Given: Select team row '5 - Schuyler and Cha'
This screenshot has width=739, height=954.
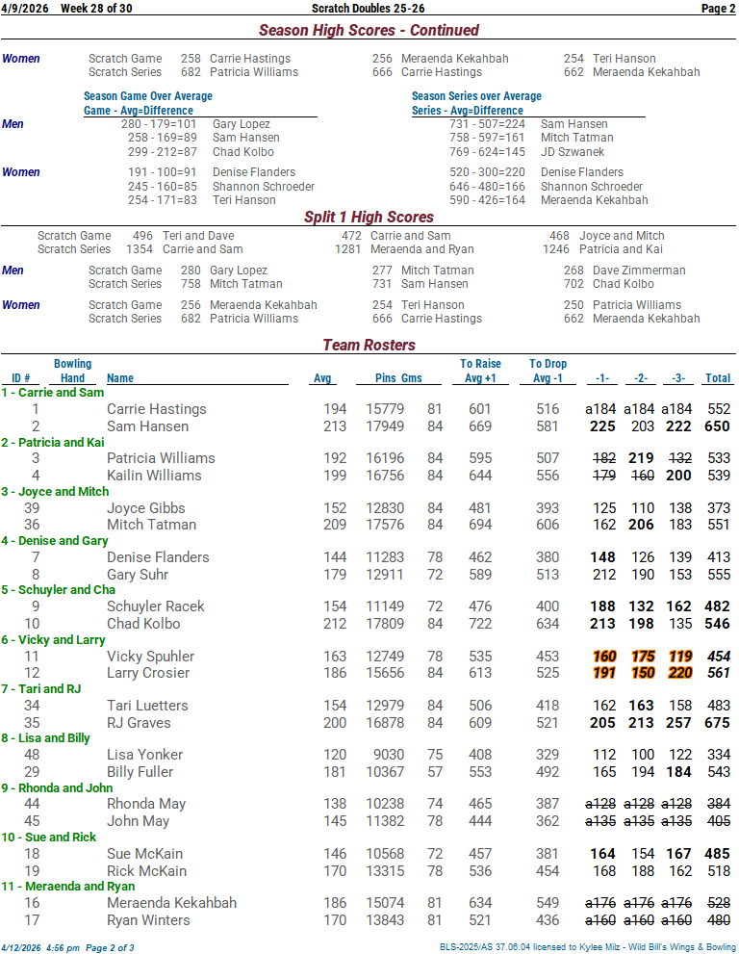Looking at the screenshot, I should pyautogui.click(x=59, y=589).
